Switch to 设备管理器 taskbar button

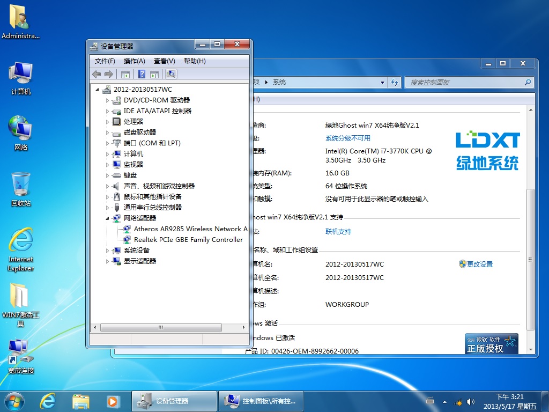point(174,401)
